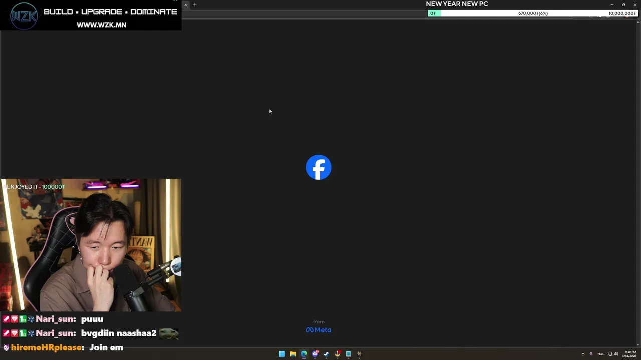Open the Windows Start menu

click(x=282, y=354)
